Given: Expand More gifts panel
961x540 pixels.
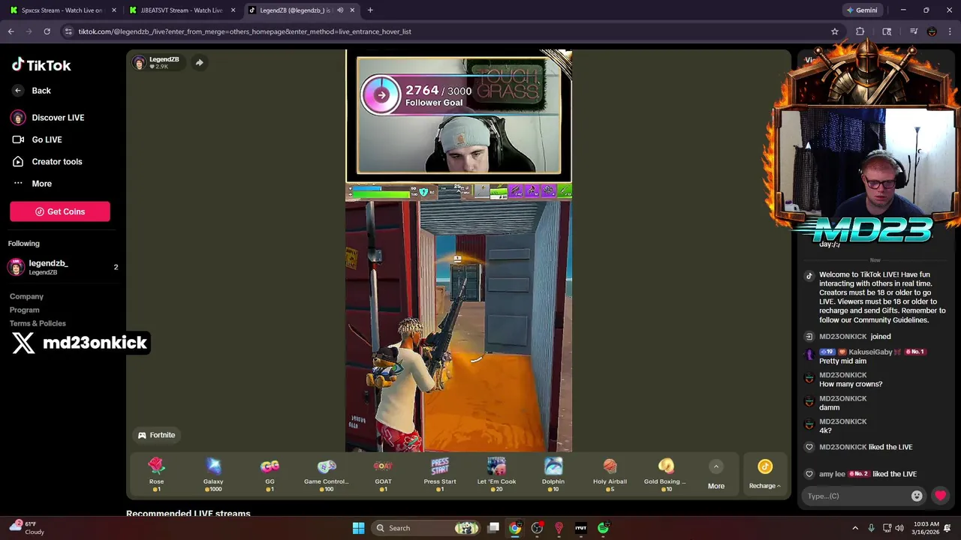Looking at the screenshot, I should pyautogui.click(x=716, y=475).
